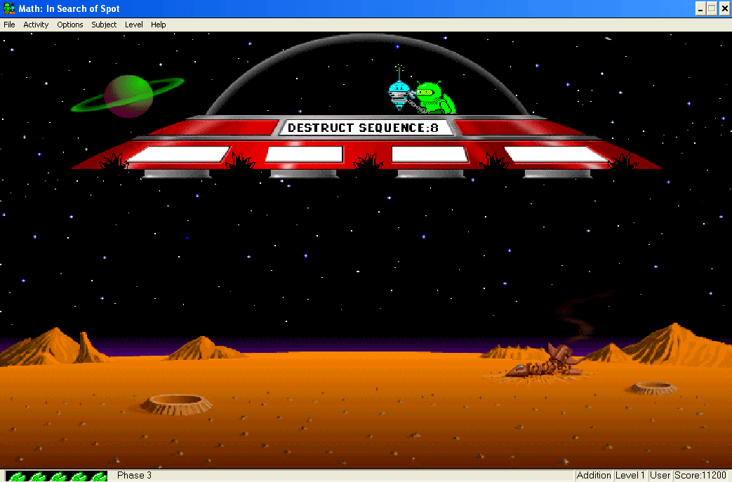The height and width of the screenshot is (482, 732).
Task: Click the Phase 3 status text
Action: pyautogui.click(x=135, y=476)
